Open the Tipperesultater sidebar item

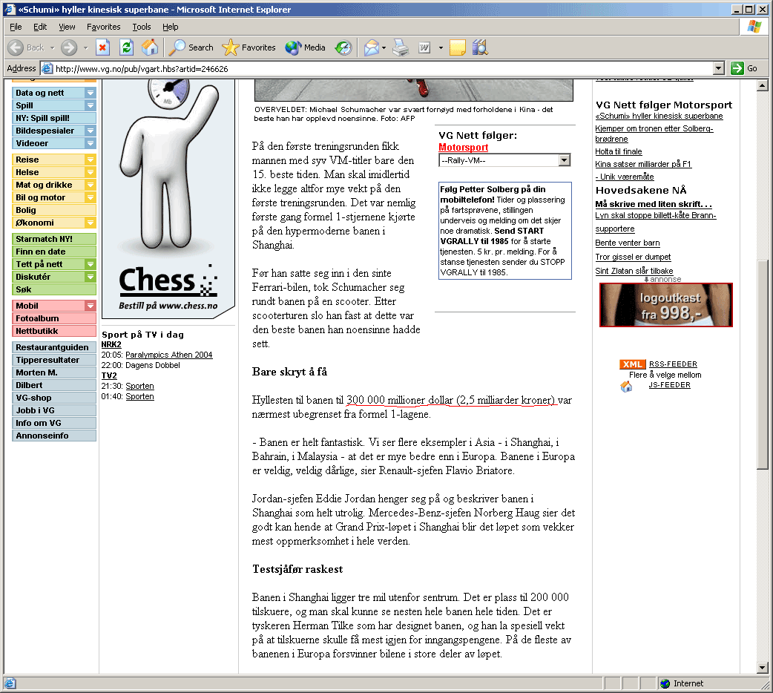click(x=53, y=360)
